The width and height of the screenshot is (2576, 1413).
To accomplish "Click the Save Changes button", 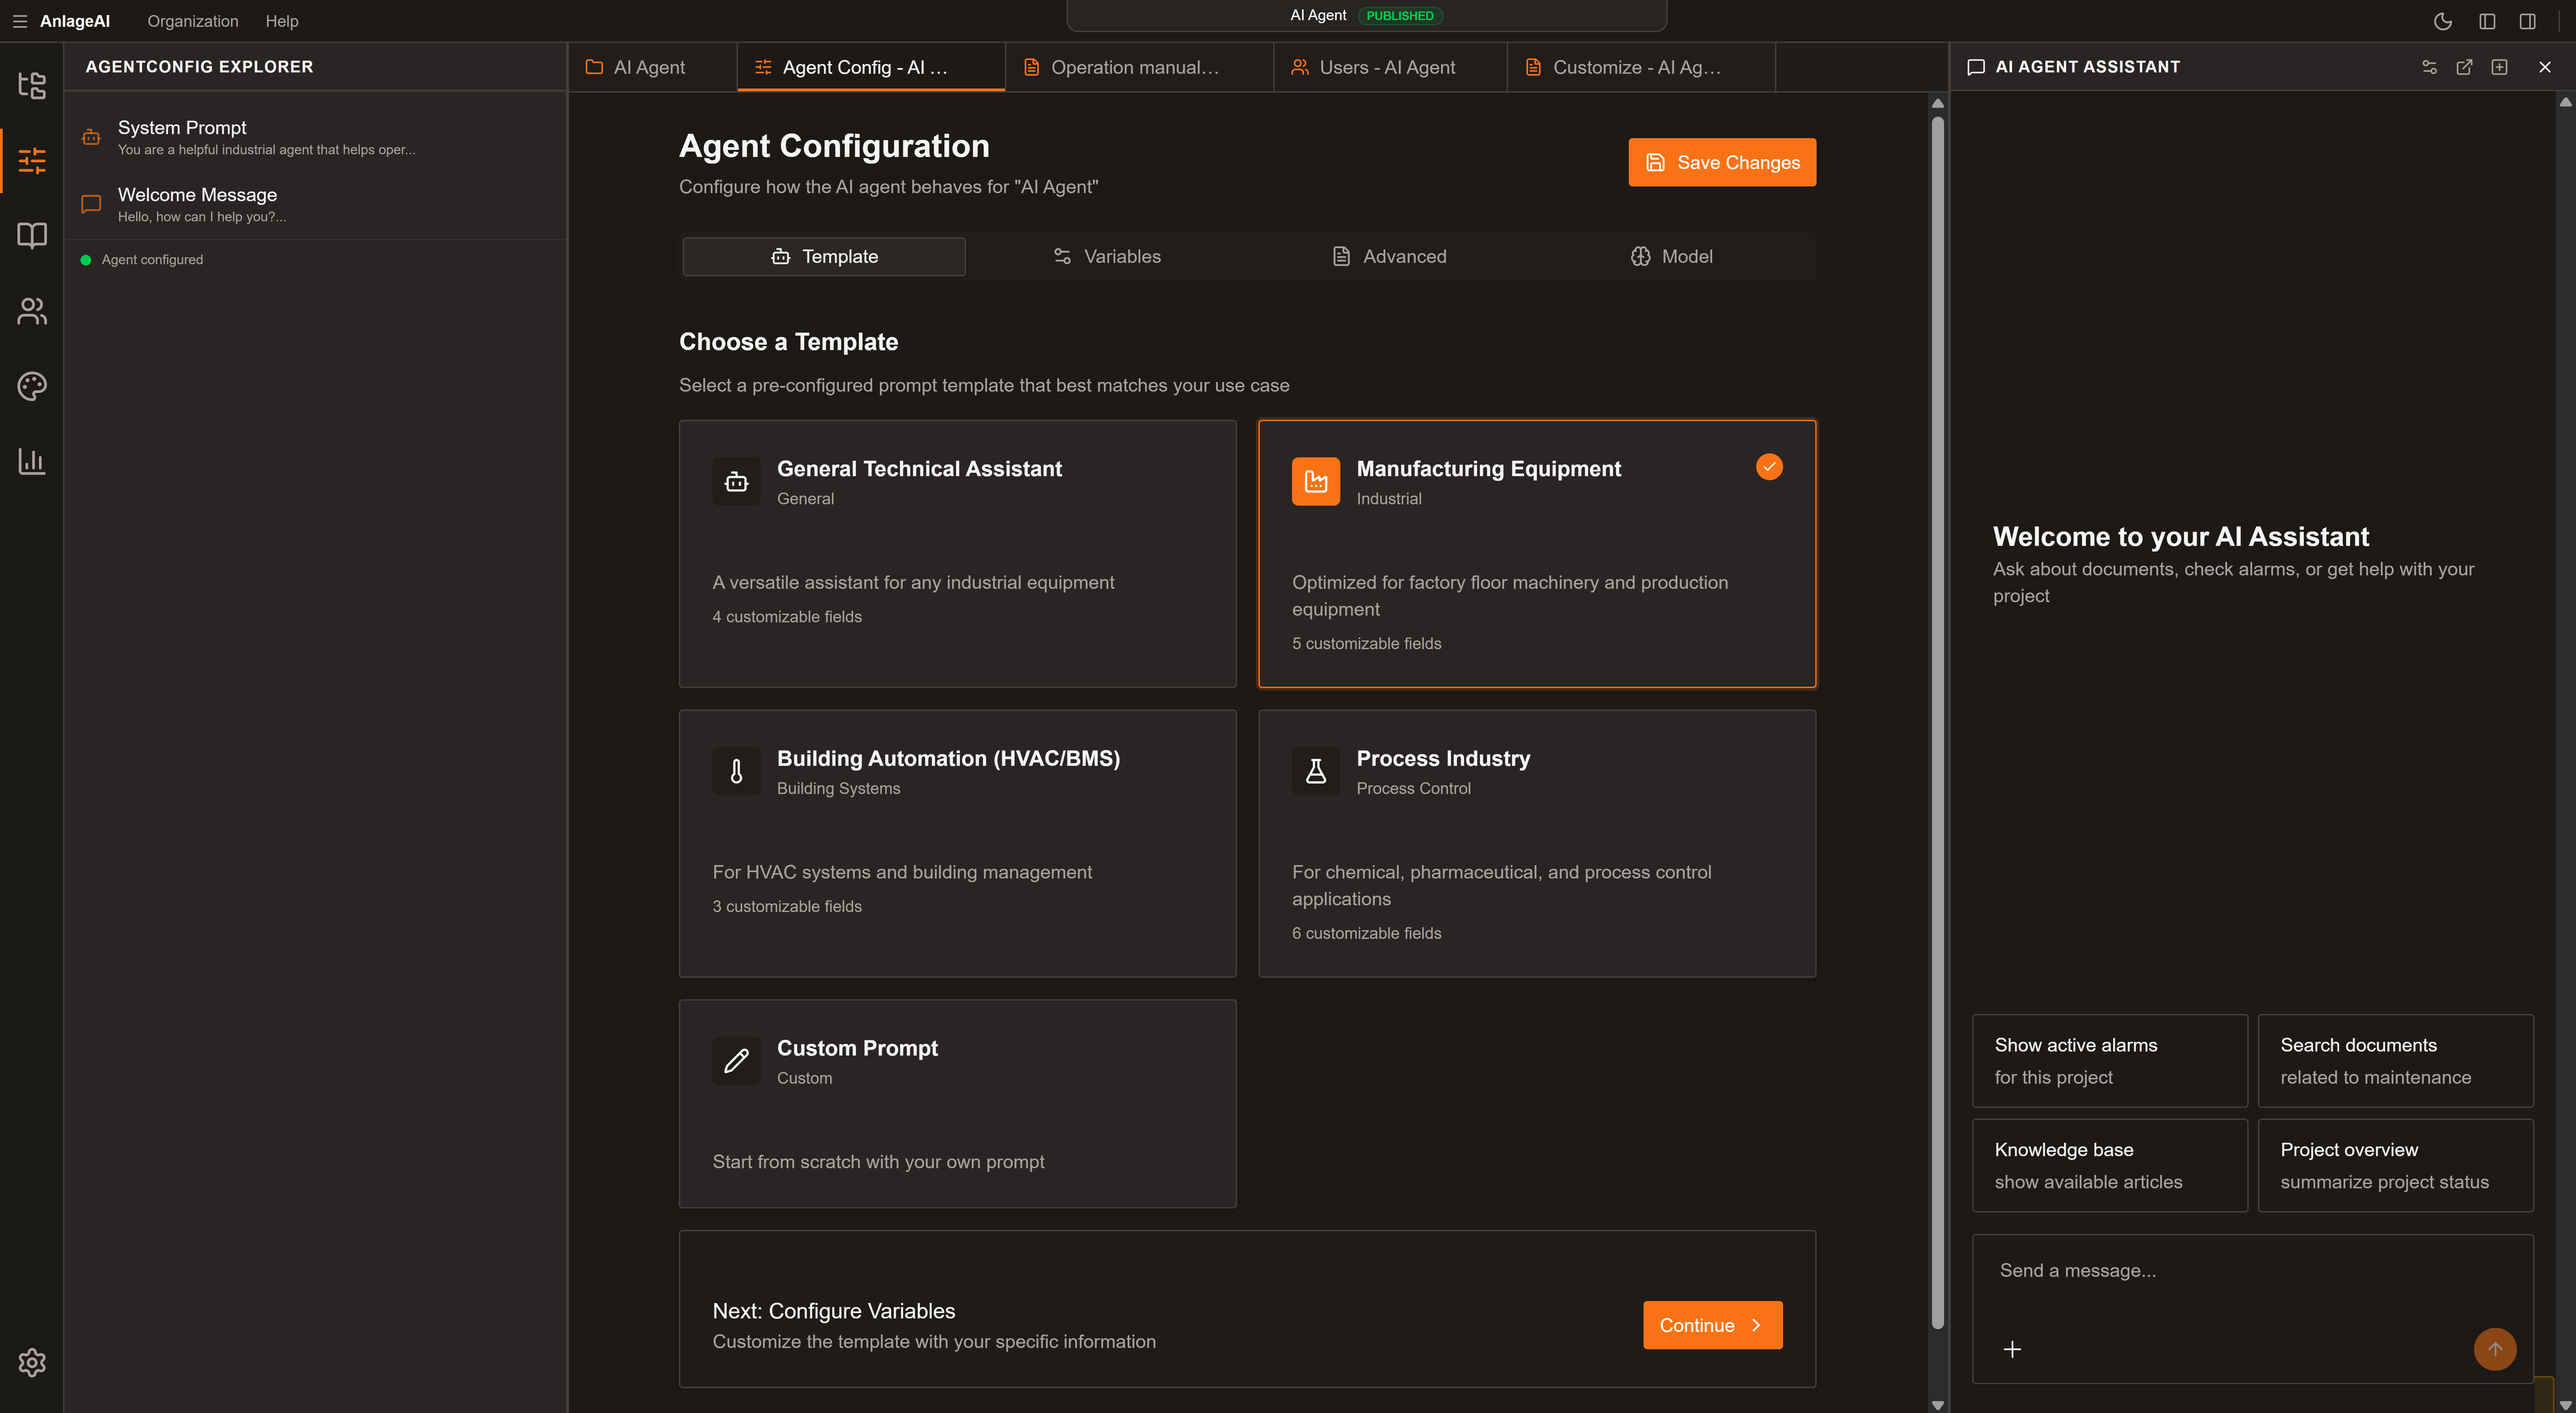I will coord(1721,162).
